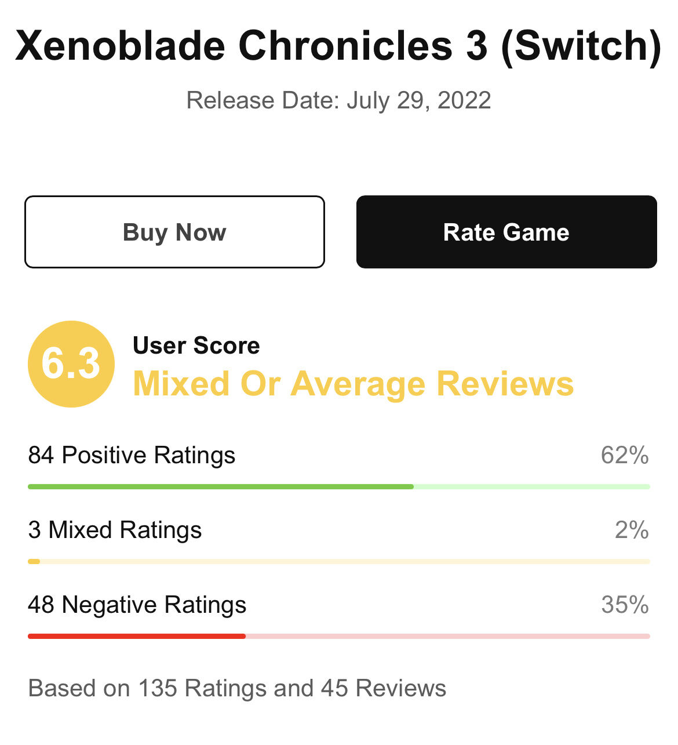Click the Buy Now button
Screen dimensions: 678x745
coord(174,232)
